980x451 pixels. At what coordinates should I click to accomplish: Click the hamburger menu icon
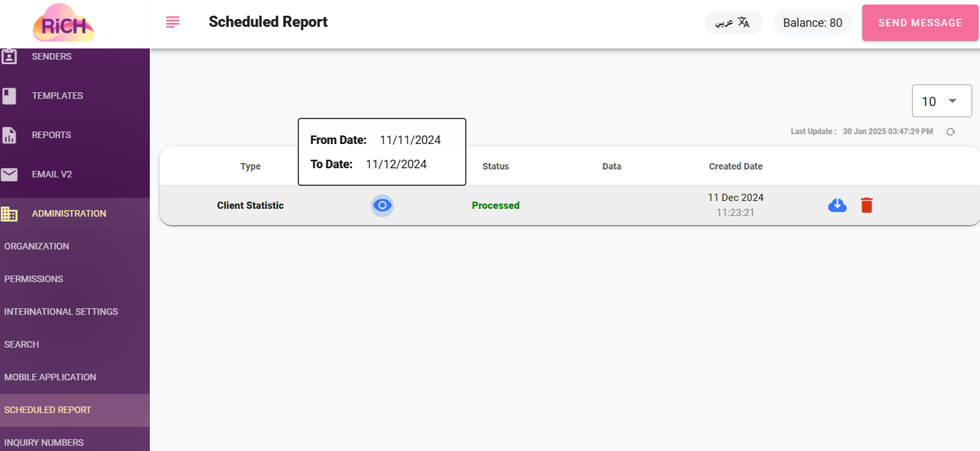[x=173, y=22]
